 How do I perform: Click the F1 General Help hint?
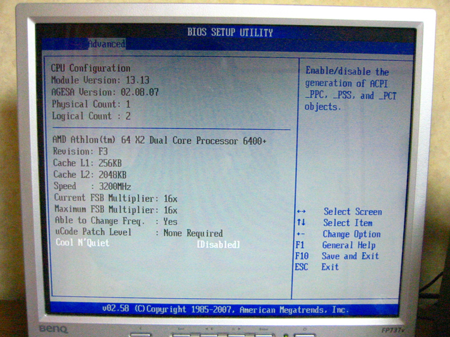tap(335, 245)
